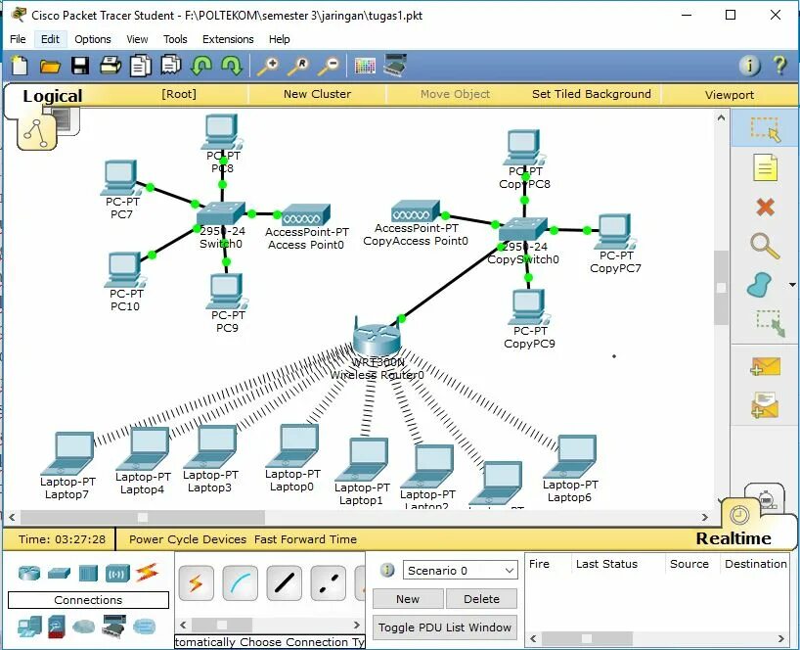This screenshot has width=800, height=650.
Task: Select the Wireless Router0 device
Action: [377, 338]
